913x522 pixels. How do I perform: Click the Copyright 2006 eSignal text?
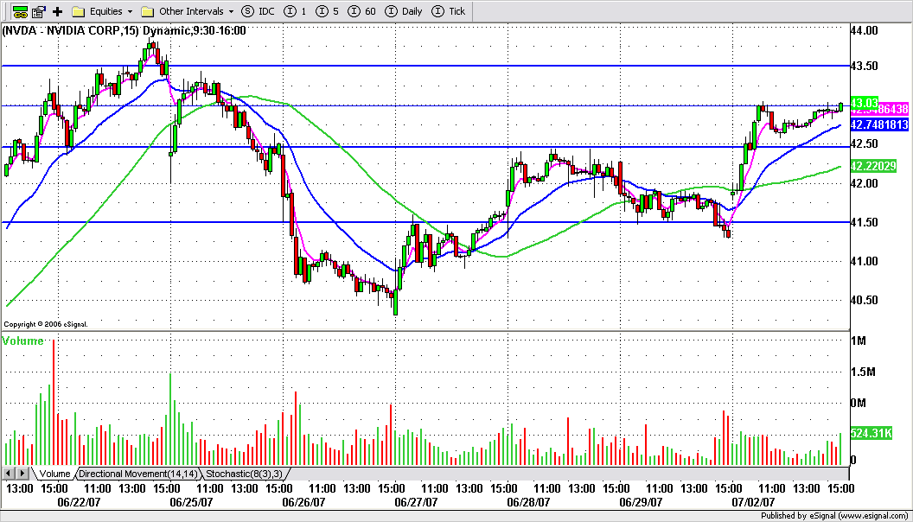(x=46, y=324)
